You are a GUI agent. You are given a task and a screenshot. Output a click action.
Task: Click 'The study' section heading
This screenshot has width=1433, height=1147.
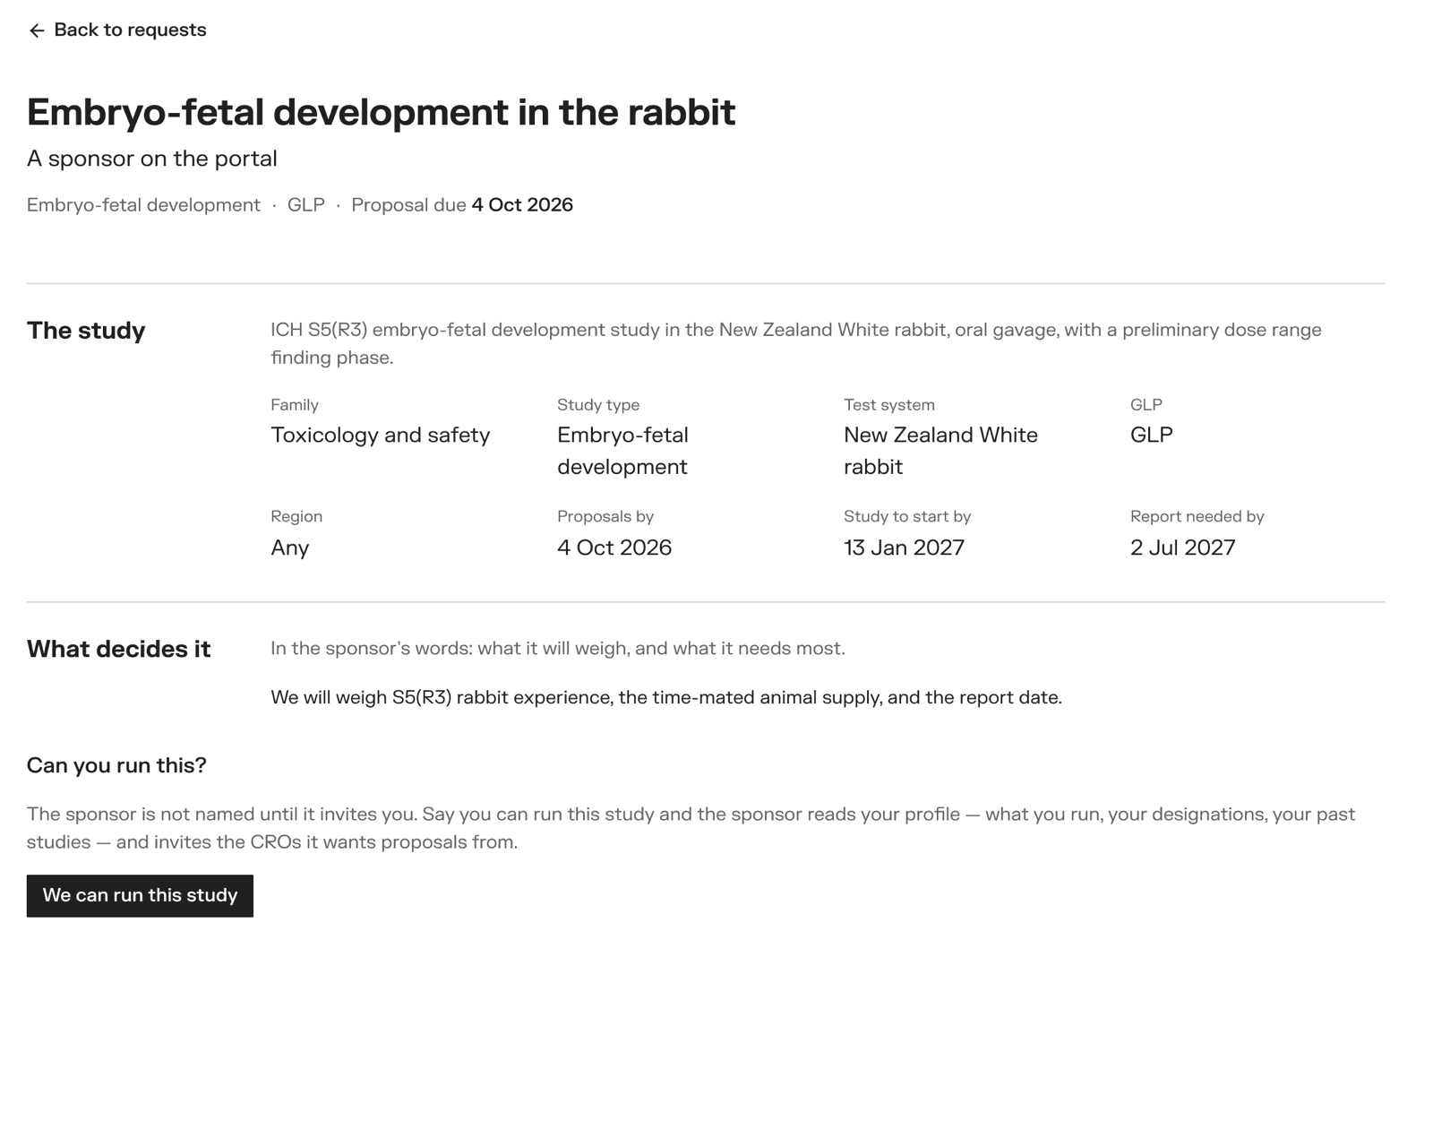coord(86,331)
